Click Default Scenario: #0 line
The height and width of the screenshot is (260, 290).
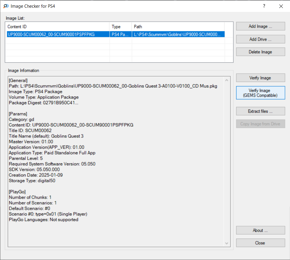coord(29,208)
